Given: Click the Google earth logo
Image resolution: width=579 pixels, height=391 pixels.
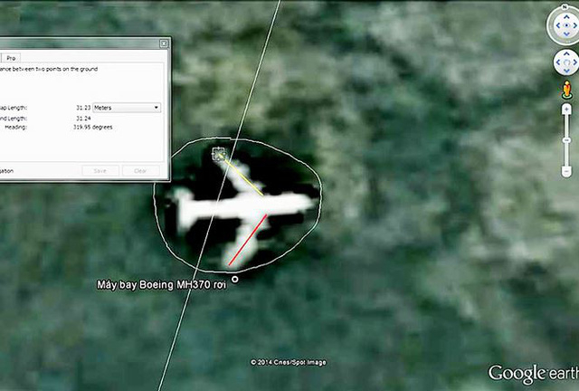Looking at the screenshot, I should click(529, 373).
